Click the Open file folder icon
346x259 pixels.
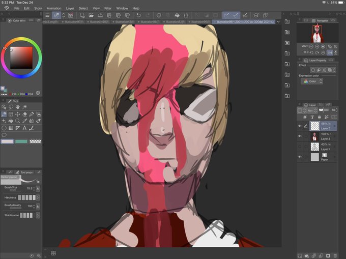click(x=91, y=15)
